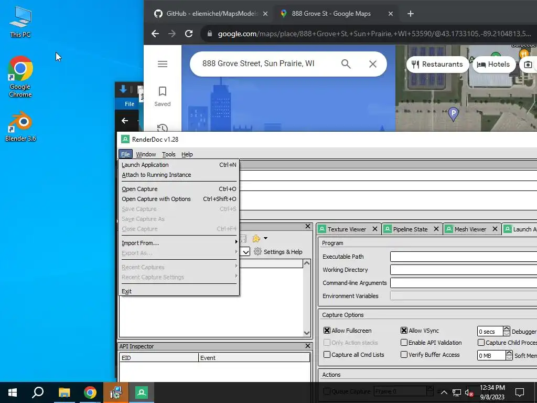Choose Launch Application menu entry
The image size is (537, 403).
179,165
